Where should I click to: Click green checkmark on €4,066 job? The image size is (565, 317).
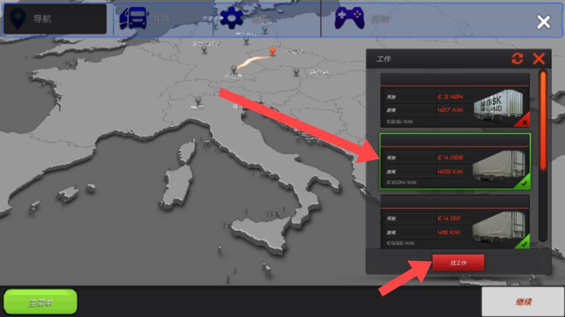point(523,184)
